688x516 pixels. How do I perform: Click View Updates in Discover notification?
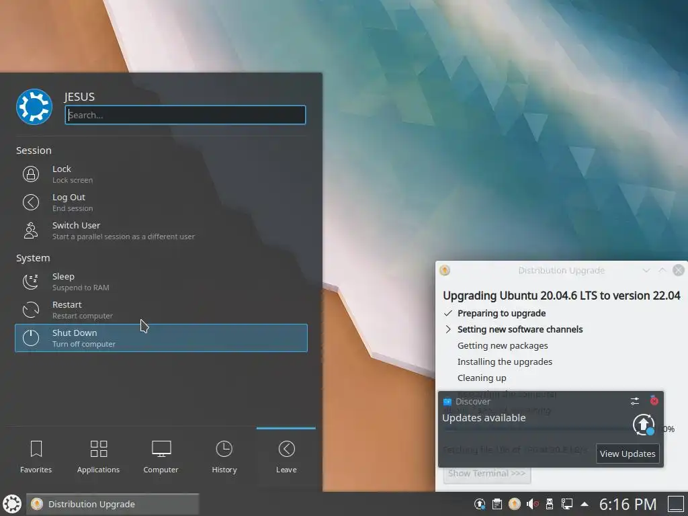(628, 454)
